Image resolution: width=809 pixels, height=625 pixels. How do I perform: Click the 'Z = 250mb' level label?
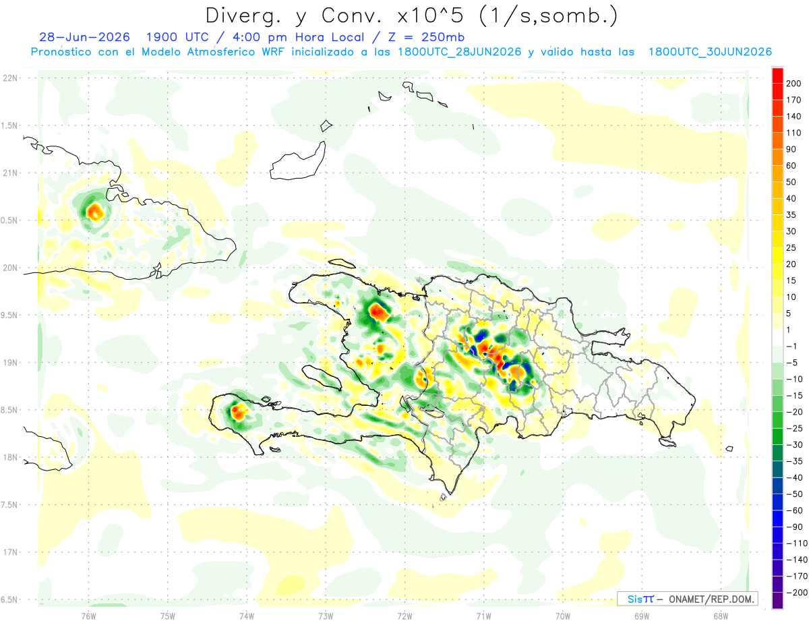[x=425, y=36]
